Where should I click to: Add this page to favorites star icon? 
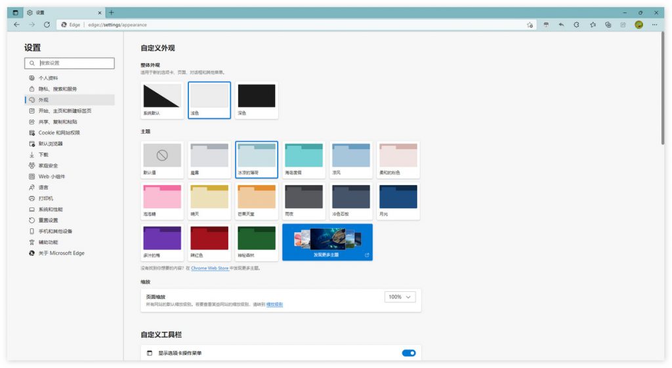pos(530,25)
